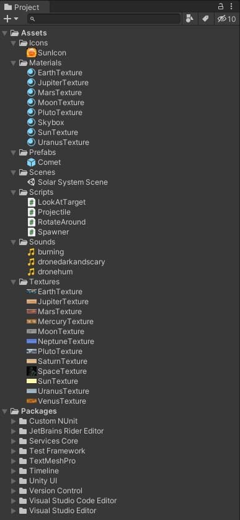Open the plus Create asset dropdown

(11, 19)
